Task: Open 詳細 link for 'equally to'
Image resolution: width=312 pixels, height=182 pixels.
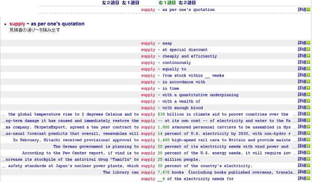Action: 302,68
